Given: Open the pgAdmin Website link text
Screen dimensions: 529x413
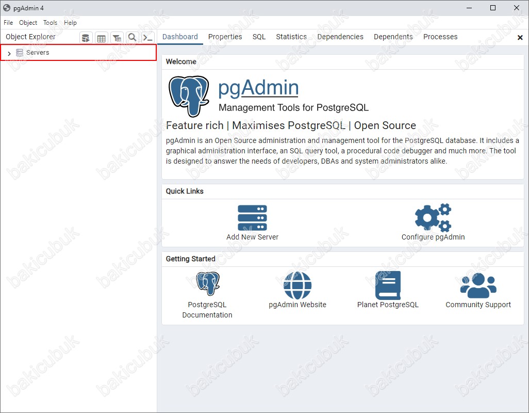Looking at the screenshot, I should [297, 305].
